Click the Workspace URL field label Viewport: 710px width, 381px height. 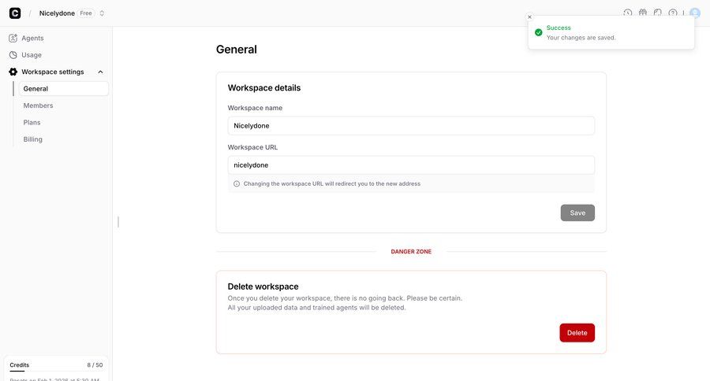pyautogui.click(x=252, y=147)
